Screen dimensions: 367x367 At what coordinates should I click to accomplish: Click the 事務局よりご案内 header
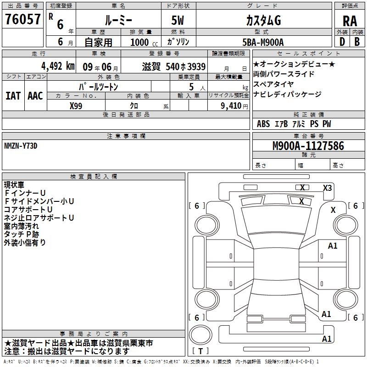(94, 334)
